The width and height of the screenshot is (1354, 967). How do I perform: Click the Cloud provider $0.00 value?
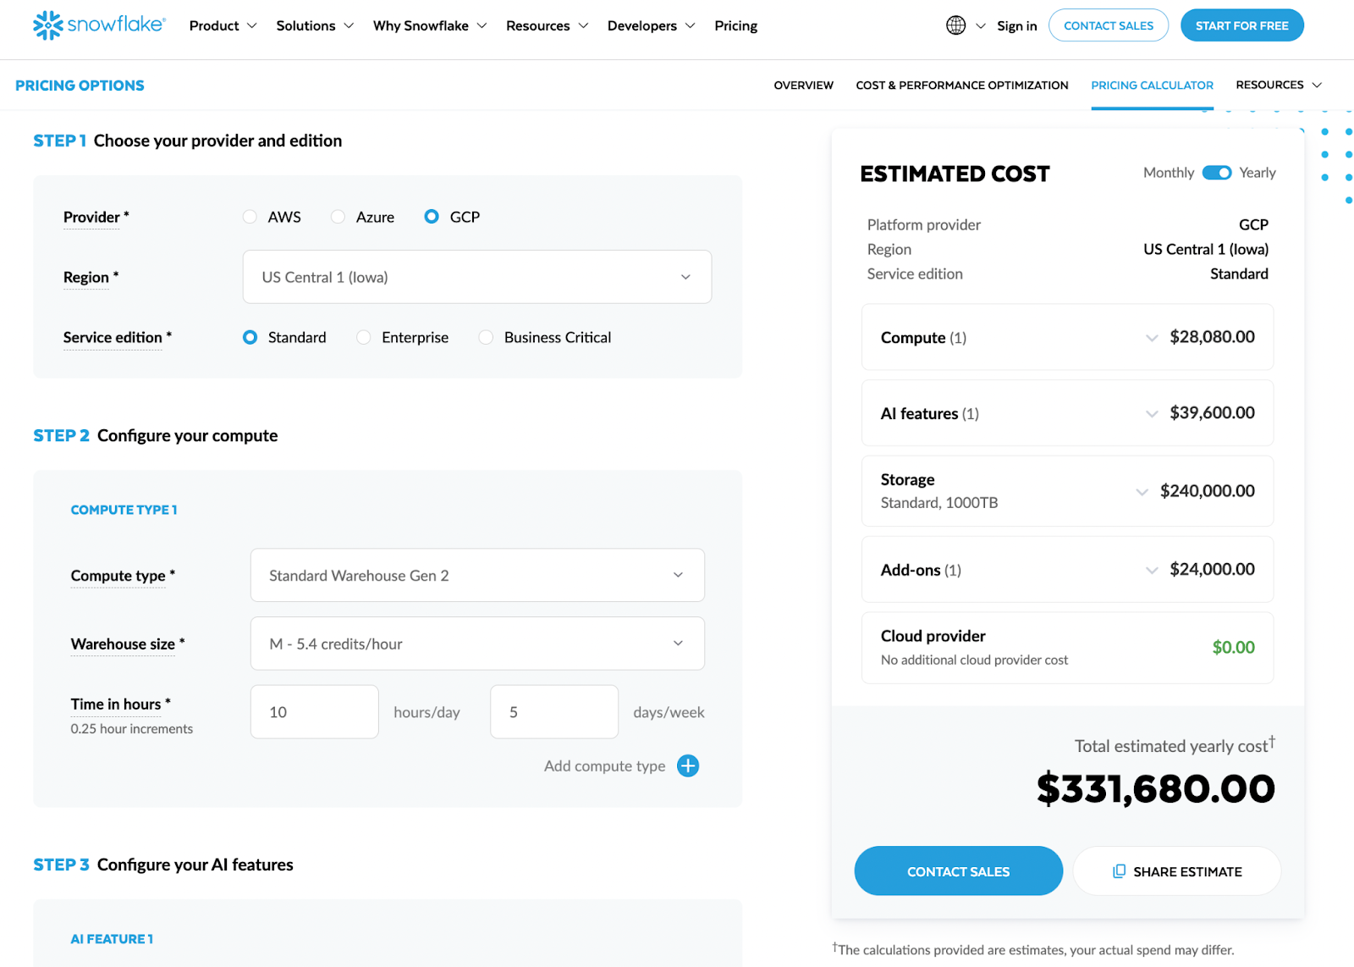[1233, 648]
